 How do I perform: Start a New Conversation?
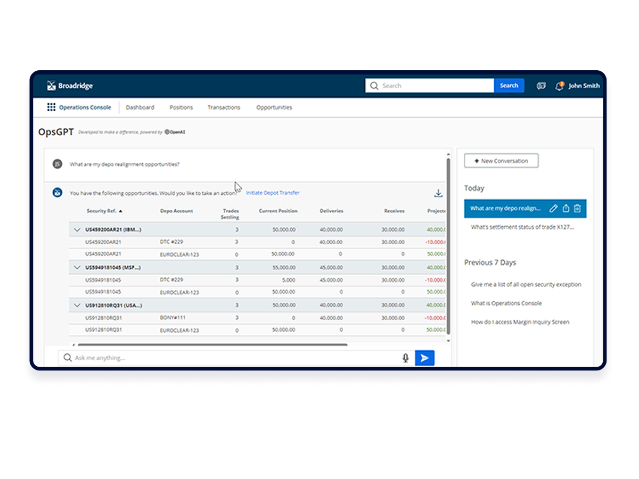point(501,161)
